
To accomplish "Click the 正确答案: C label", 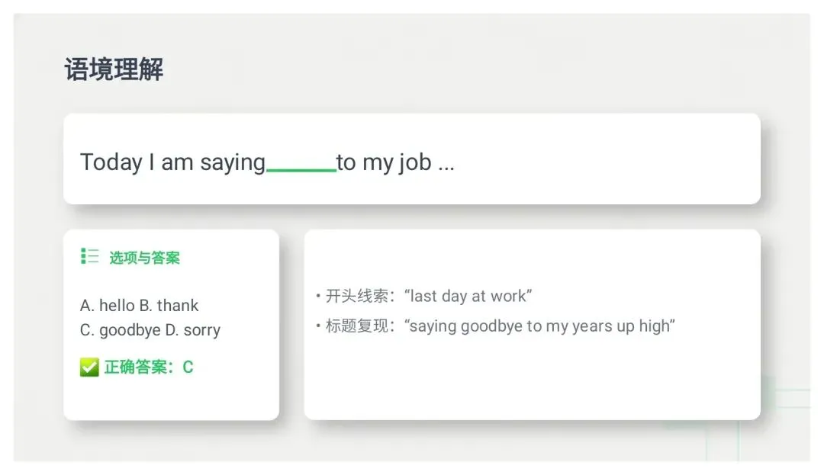I will [149, 367].
